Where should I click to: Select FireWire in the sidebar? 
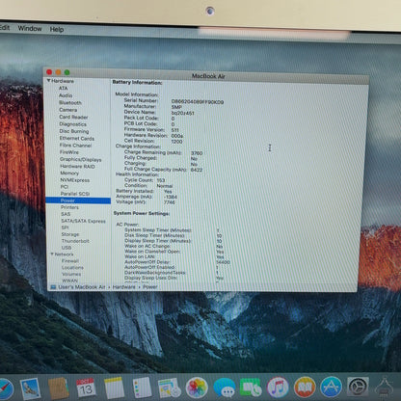[69, 152]
